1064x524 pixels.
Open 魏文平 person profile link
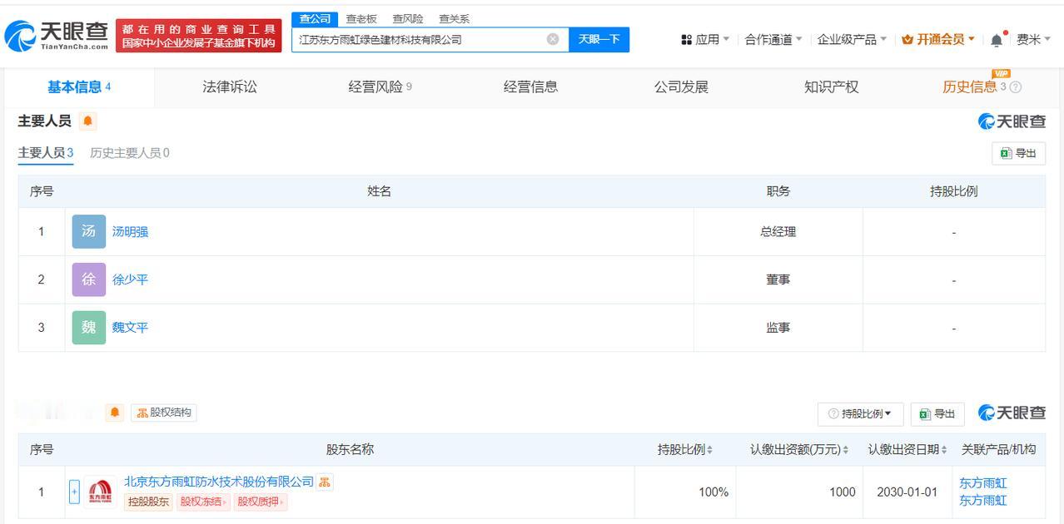pyautogui.click(x=130, y=328)
